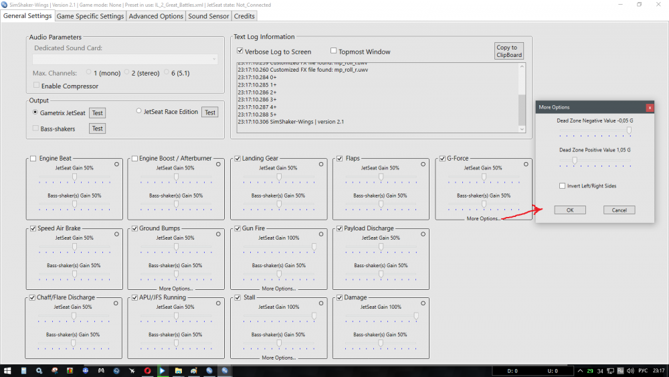This screenshot has width=669, height=377.
Task: Open the Dedicated Sound Card dropdown
Action: (x=125, y=59)
